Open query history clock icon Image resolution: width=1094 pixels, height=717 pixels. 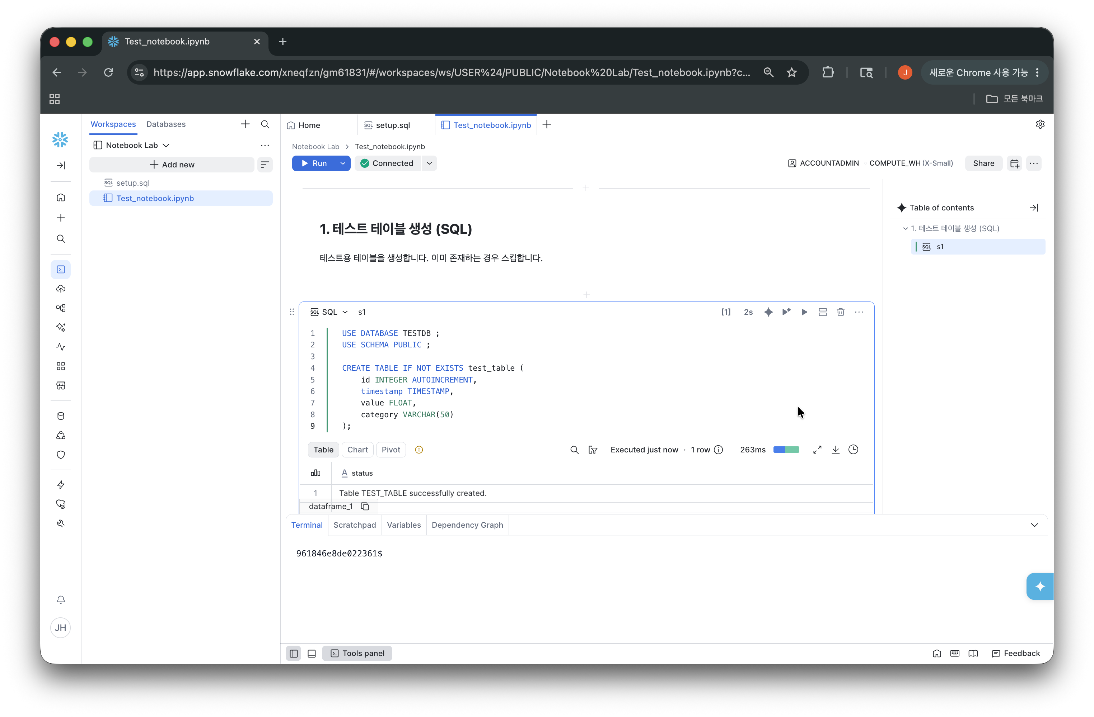point(854,450)
